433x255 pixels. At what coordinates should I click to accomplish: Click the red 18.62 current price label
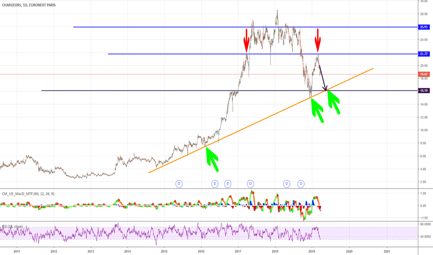point(424,74)
